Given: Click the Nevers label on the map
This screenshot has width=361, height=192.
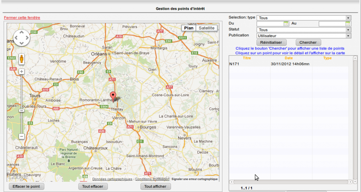Looking at the screenshot, I should coord(184,138).
